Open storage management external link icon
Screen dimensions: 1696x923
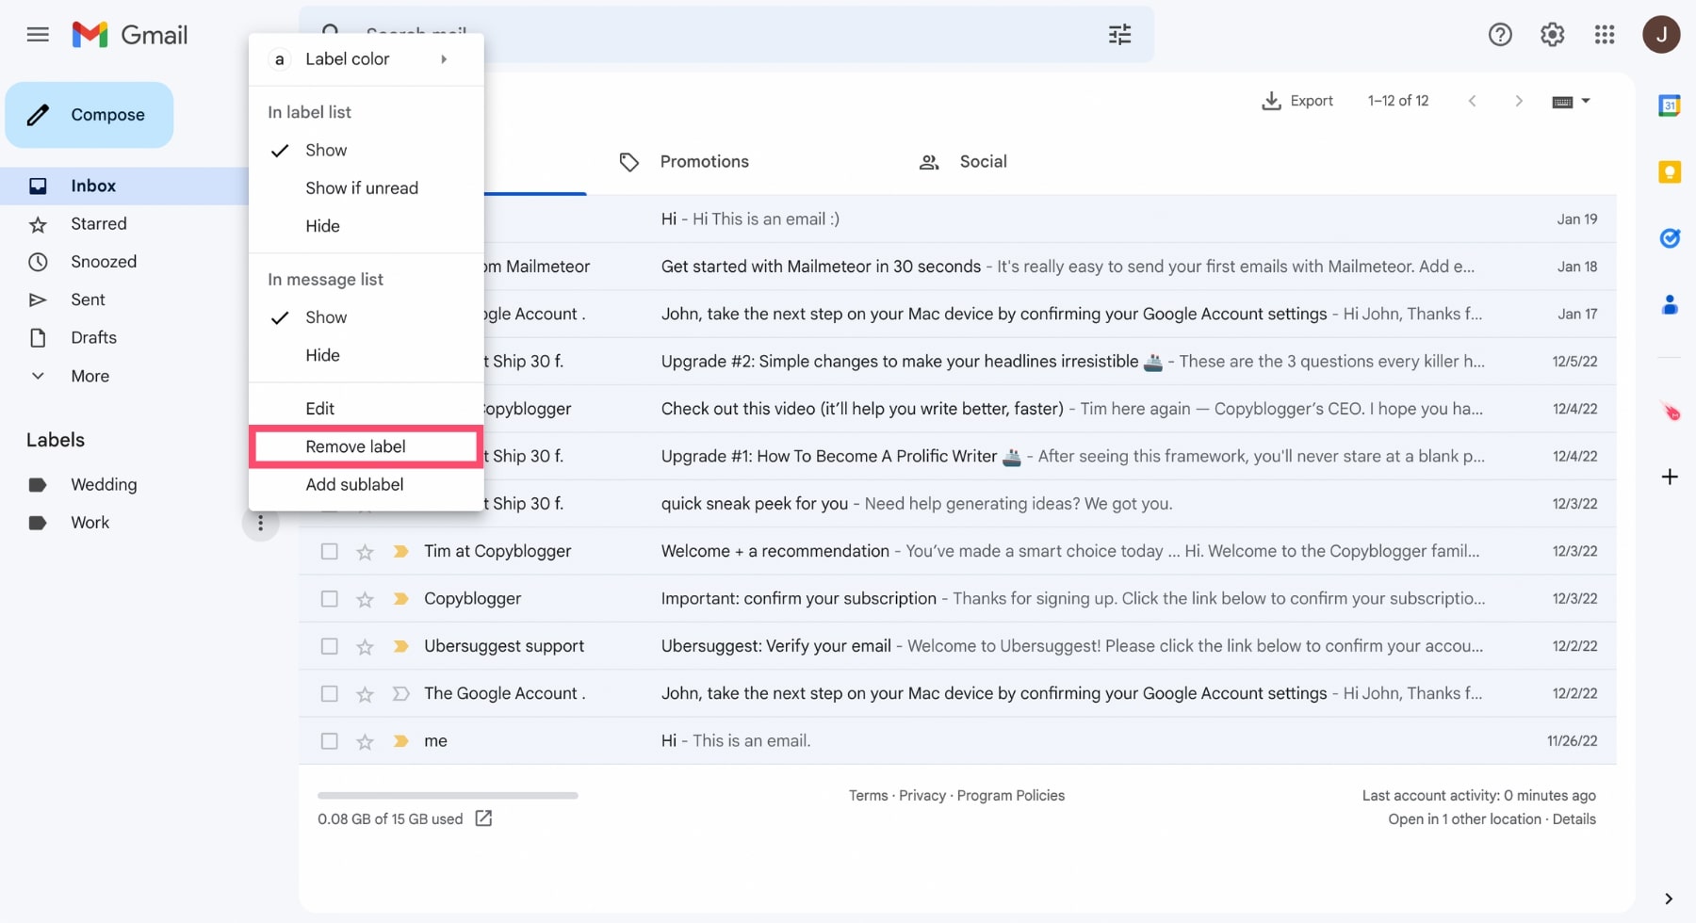pos(483,818)
